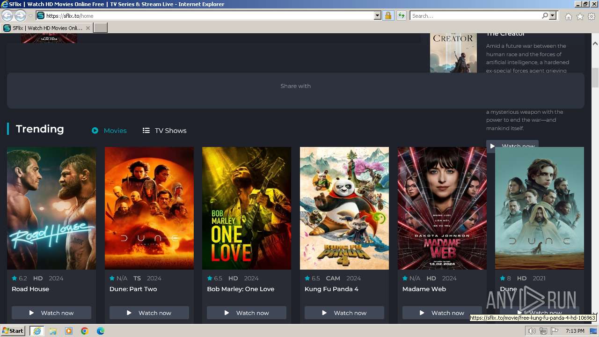Switch Trending to Movies
599x337 pixels.
click(x=109, y=131)
